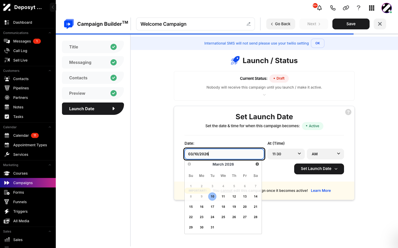The height and width of the screenshot is (248, 398).
Task: Select March 10 in calendar
Action: tap(212, 196)
